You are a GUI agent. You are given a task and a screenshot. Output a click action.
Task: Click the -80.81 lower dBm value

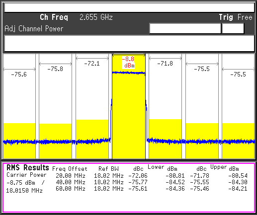[x=175, y=176]
